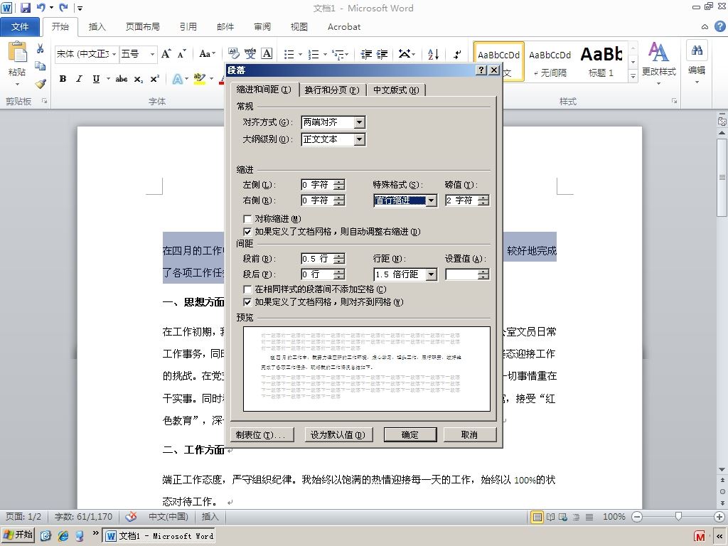This screenshot has height=546, width=728.
Task: Open the Change Styles button
Action: click(659, 63)
